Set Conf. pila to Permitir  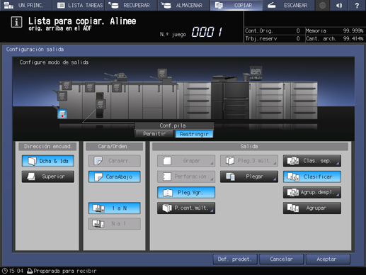(154, 134)
